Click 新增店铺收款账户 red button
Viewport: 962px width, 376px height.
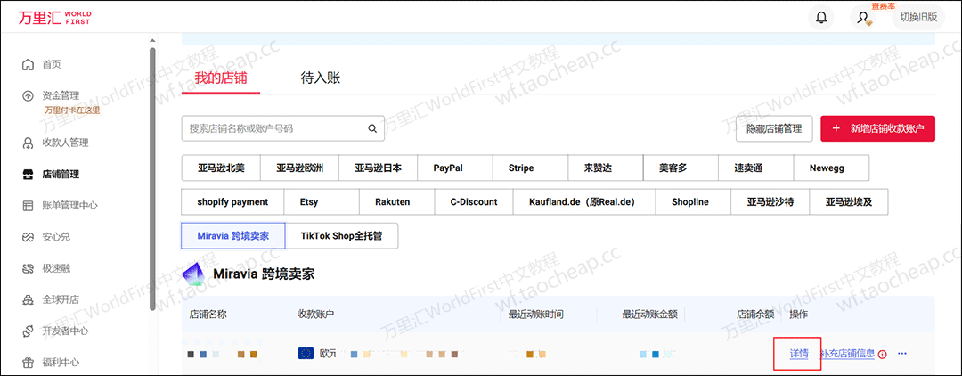(877, 129)
